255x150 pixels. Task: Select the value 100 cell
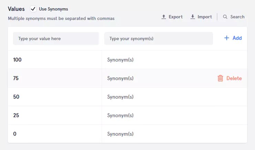click(x=17, y=60)
